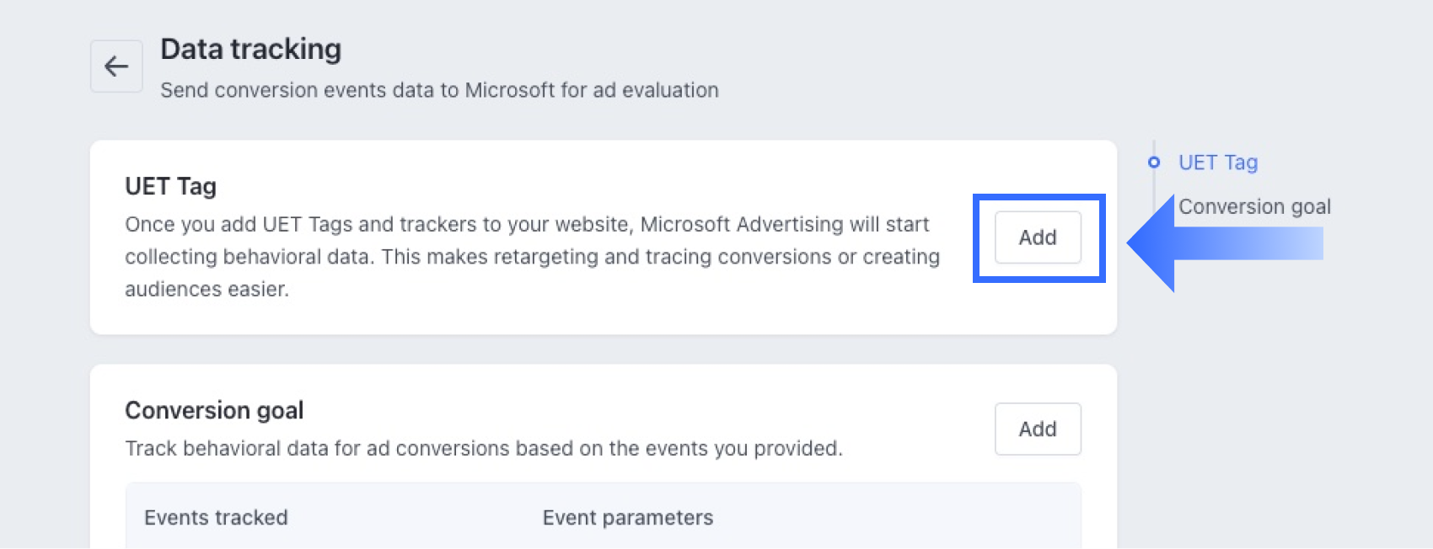Add a UET Tag

tap(1038, 237)
